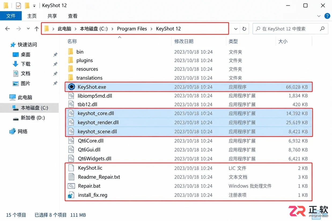Click 本地磁盘 (C:) in the address breadcrumb

click(94, 29)
